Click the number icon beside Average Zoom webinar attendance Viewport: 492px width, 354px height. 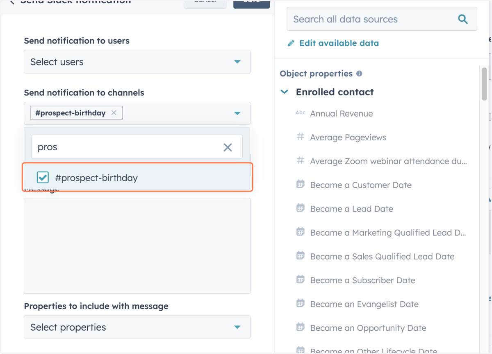(x=301, y=160)
